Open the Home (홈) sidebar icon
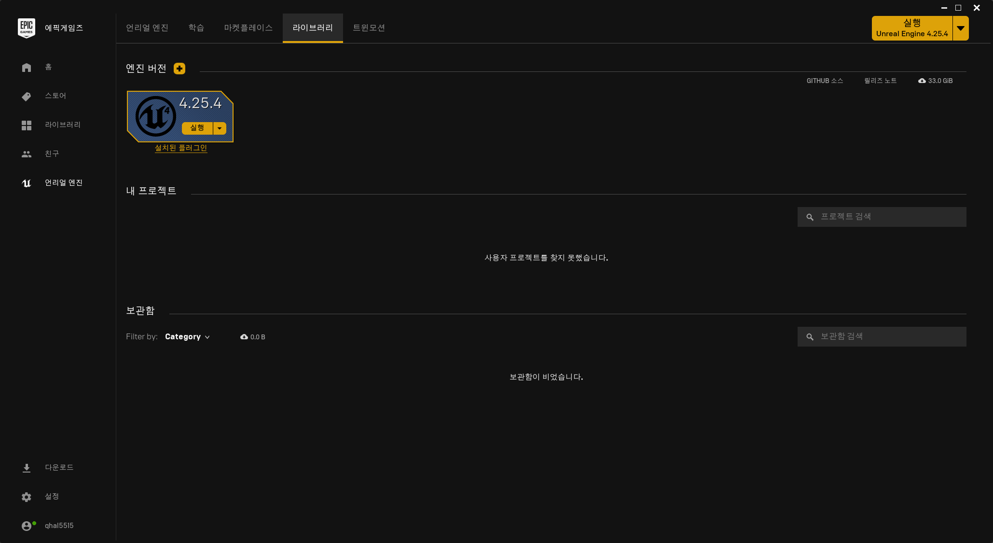Screen dimensions: 993x543 point(27,68)
